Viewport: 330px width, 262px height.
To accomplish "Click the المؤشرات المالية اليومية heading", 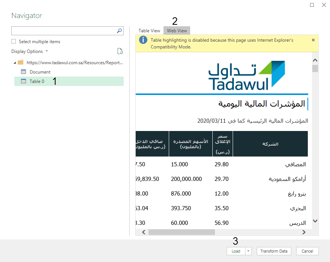I will coord(262,104).
